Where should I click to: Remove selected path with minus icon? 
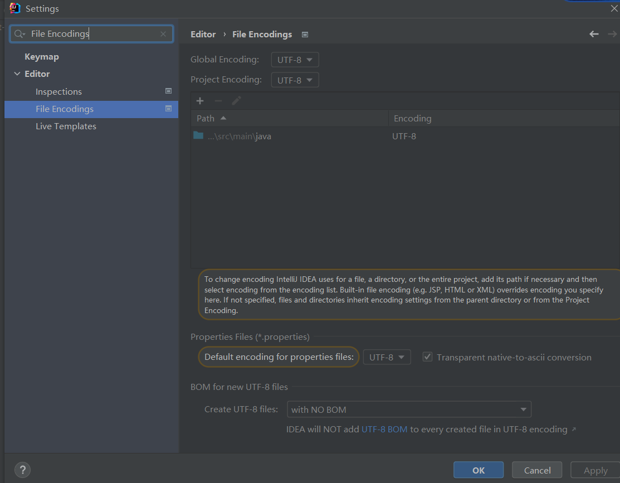click(218, 101)
